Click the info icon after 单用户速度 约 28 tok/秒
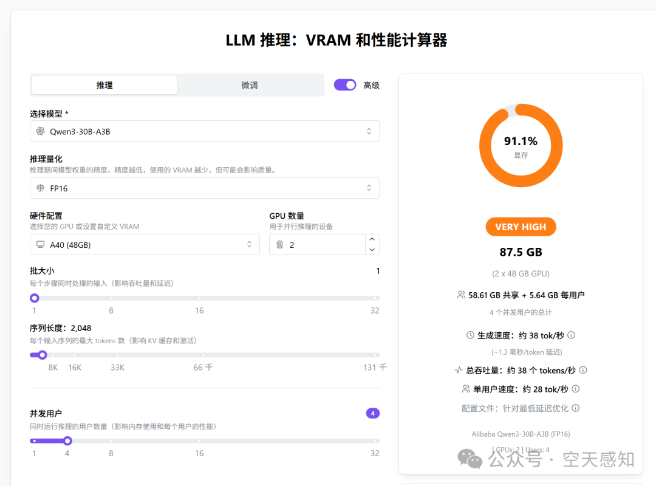Image resolution: width=656 pixels, height=486 pixels. point(576,389)
